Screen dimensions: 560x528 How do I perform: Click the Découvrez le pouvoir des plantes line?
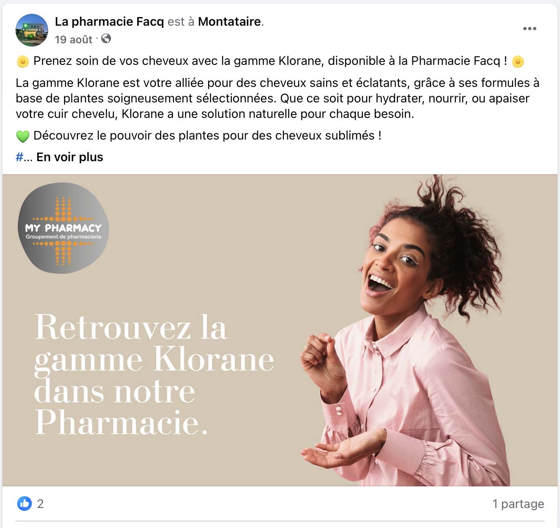click(x=207, y=135)
